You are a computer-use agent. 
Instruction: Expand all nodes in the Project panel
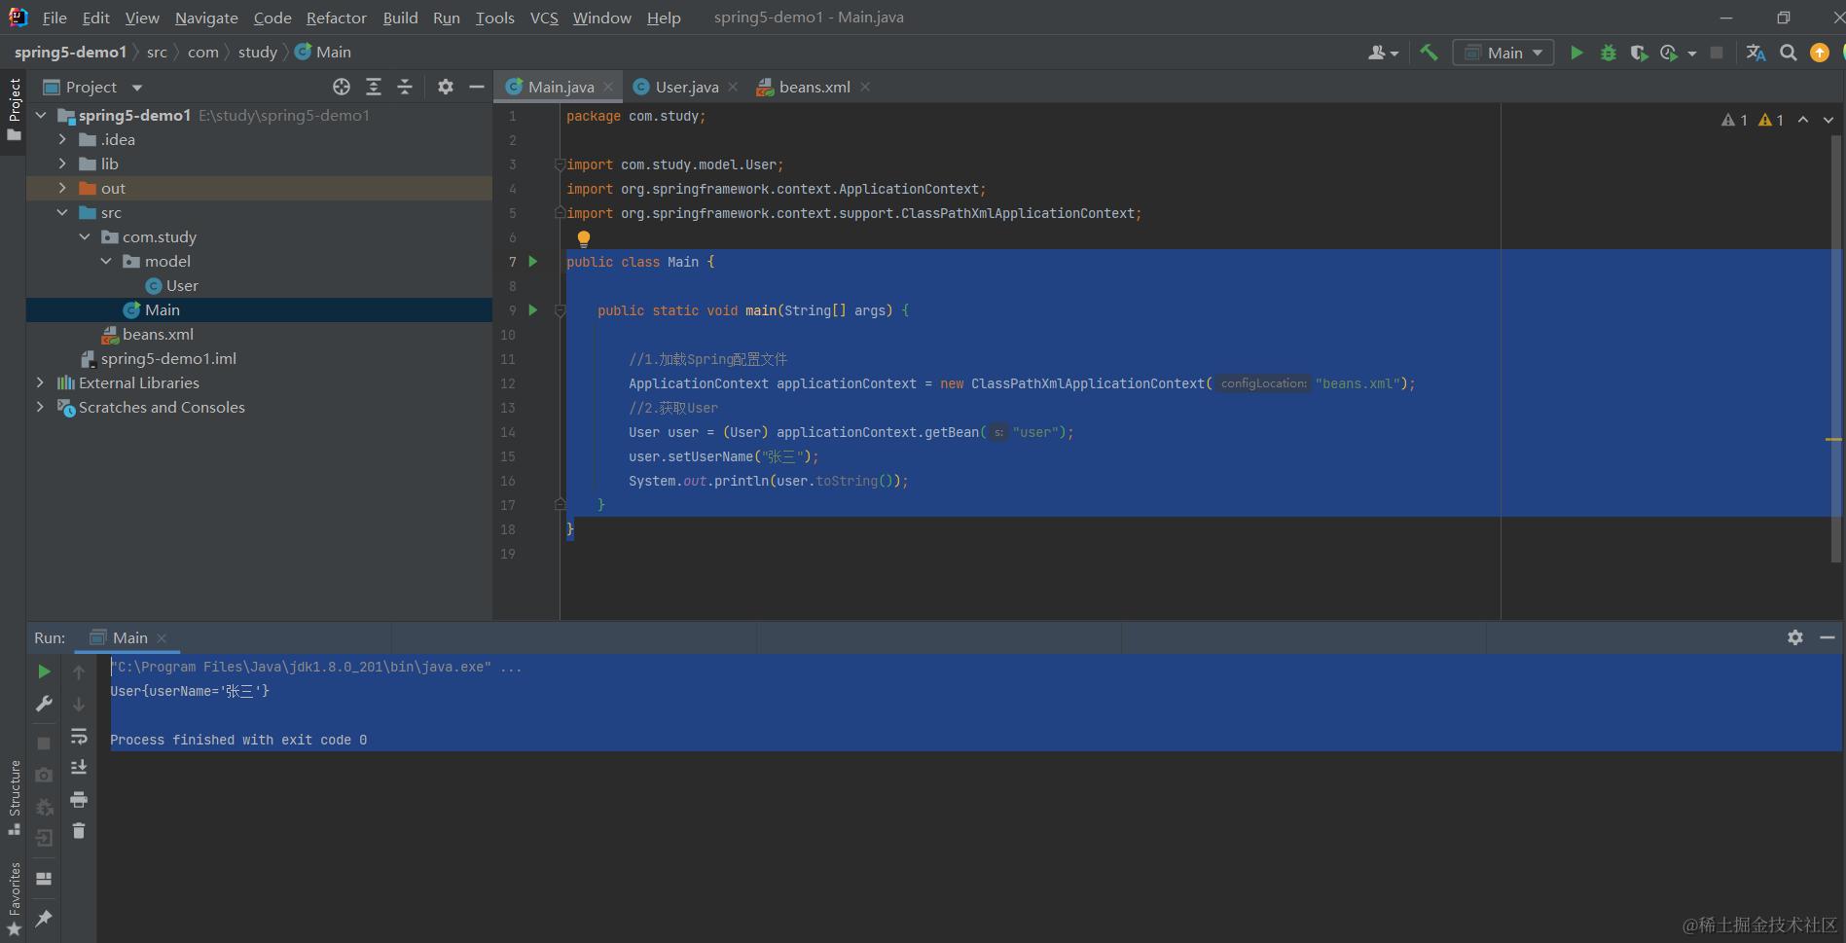click(x=374, y=87)
